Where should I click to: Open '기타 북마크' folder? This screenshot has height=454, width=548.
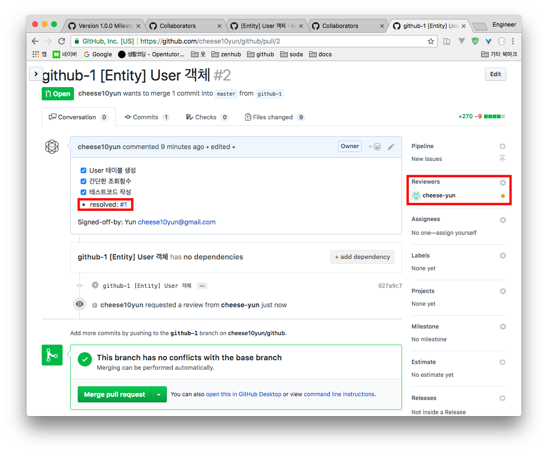(499, 54)
